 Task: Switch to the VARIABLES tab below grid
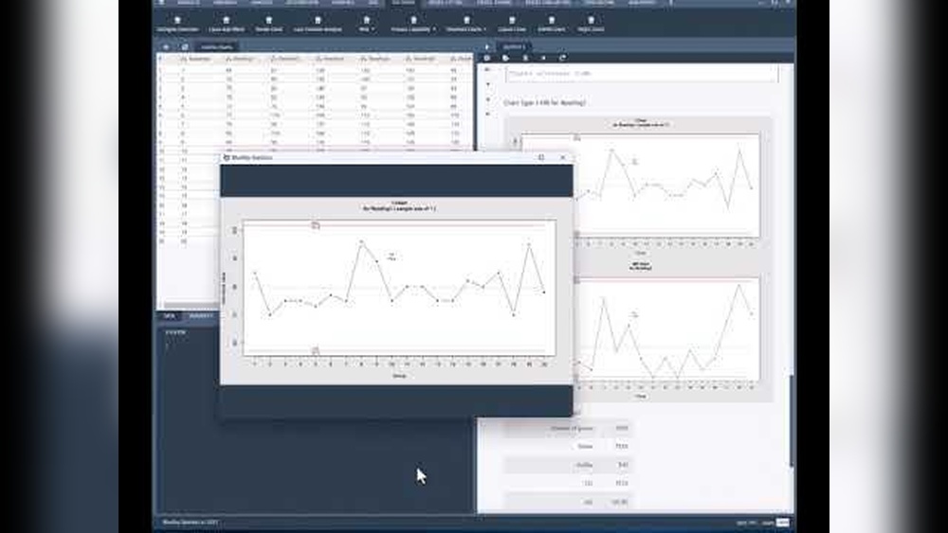click(x=201, y=315)
